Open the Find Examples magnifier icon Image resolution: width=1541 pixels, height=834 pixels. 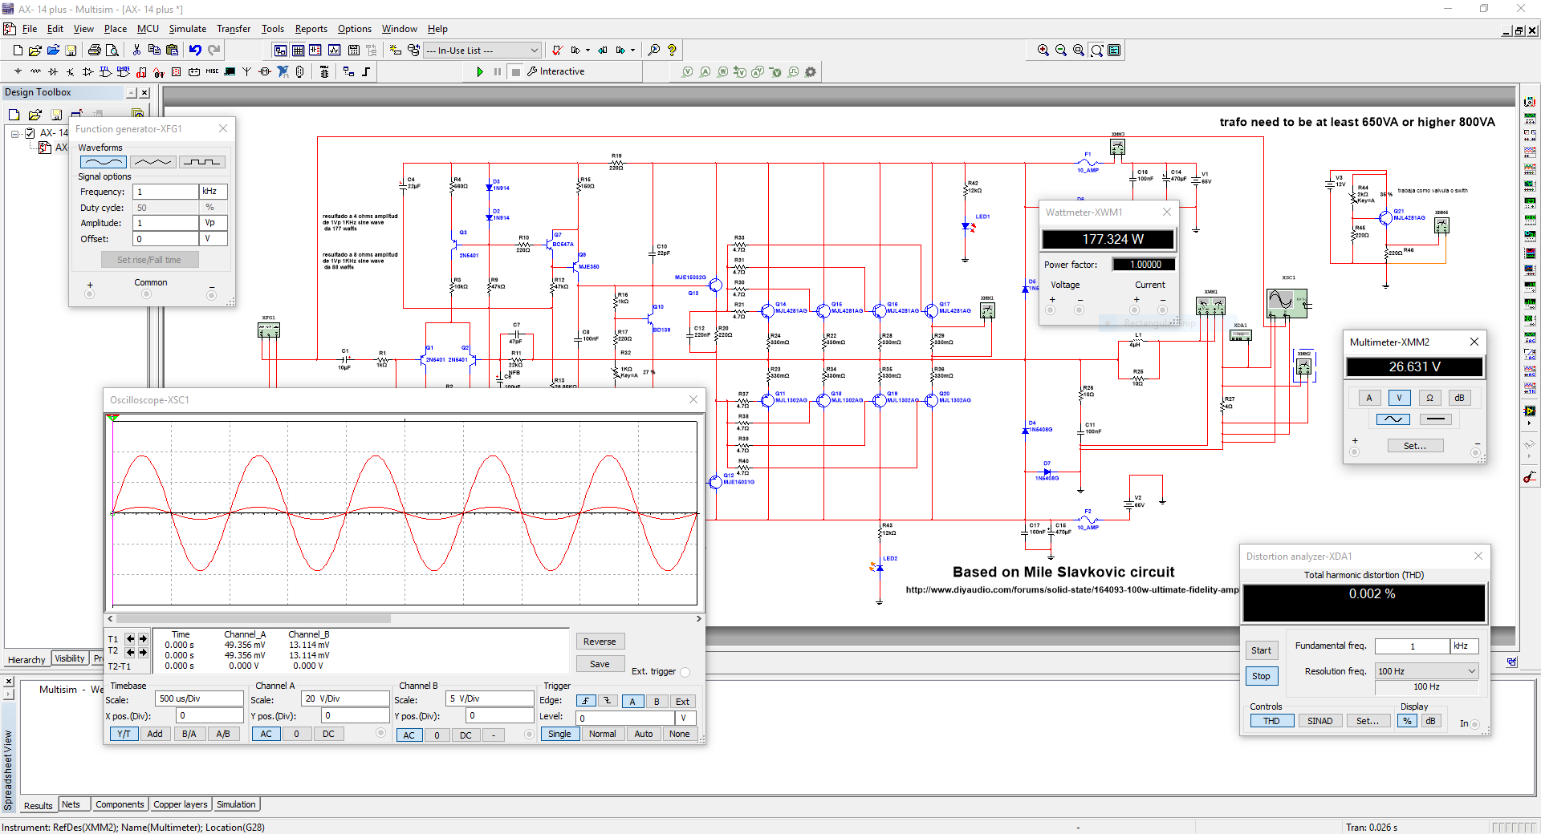coord(654,50)
